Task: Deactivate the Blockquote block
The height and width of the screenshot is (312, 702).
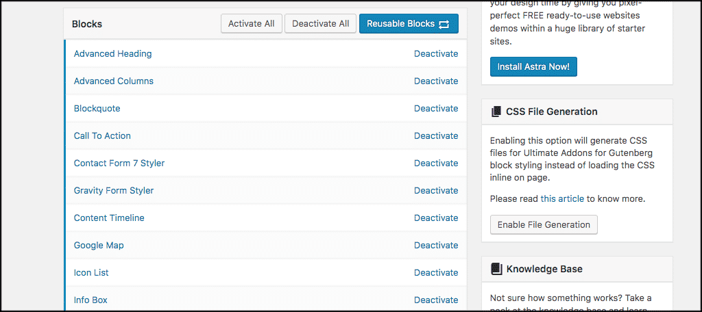Action: point(436,108)
